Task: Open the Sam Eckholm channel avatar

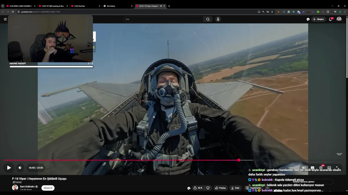Action: (15, 188)
